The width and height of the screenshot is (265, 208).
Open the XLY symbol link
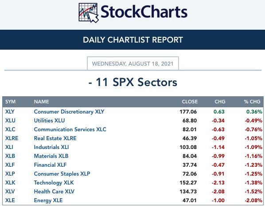pos(10,112)
